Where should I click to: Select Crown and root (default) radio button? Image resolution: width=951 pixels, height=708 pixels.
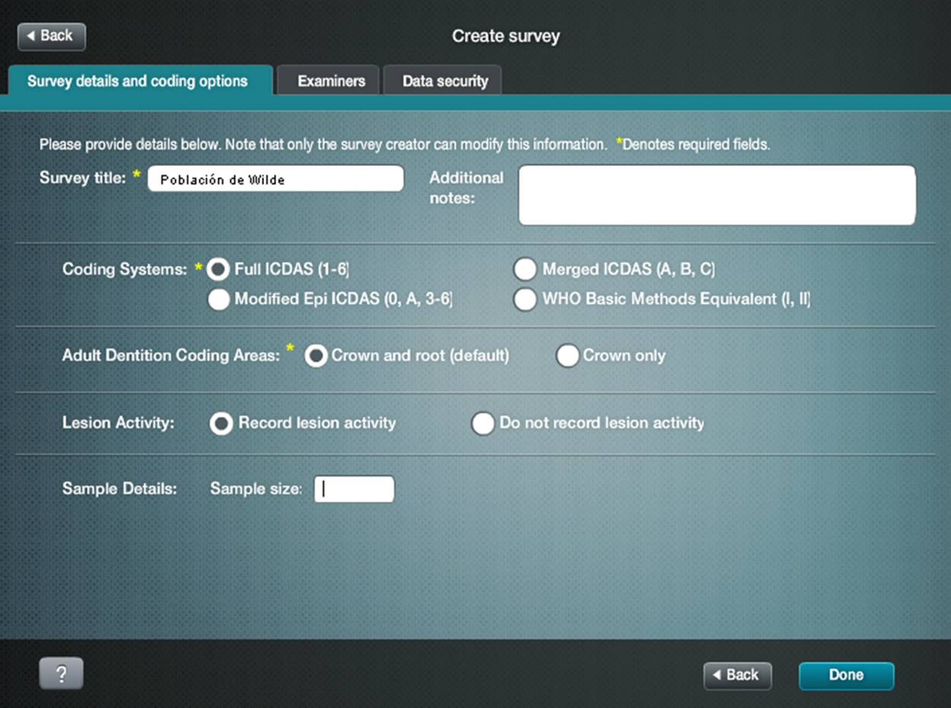(x=316, y=356)
